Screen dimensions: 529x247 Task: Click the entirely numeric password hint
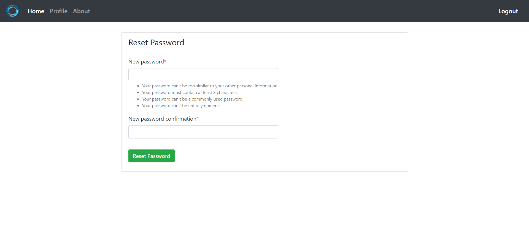pos(181,106)
